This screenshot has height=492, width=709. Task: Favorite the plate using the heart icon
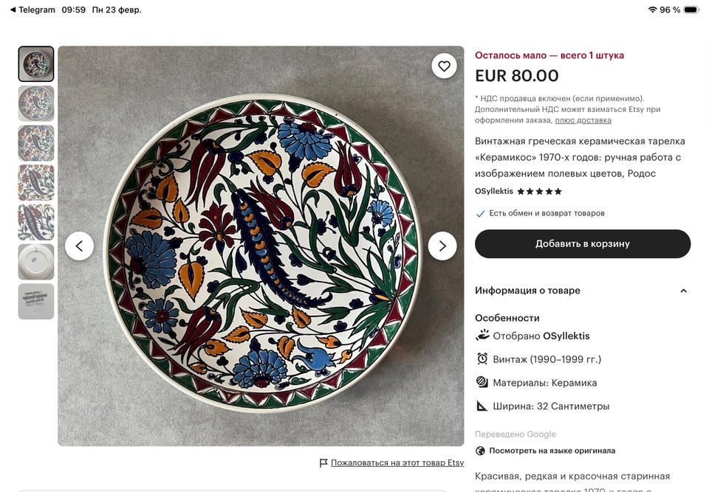coord(444,66)
